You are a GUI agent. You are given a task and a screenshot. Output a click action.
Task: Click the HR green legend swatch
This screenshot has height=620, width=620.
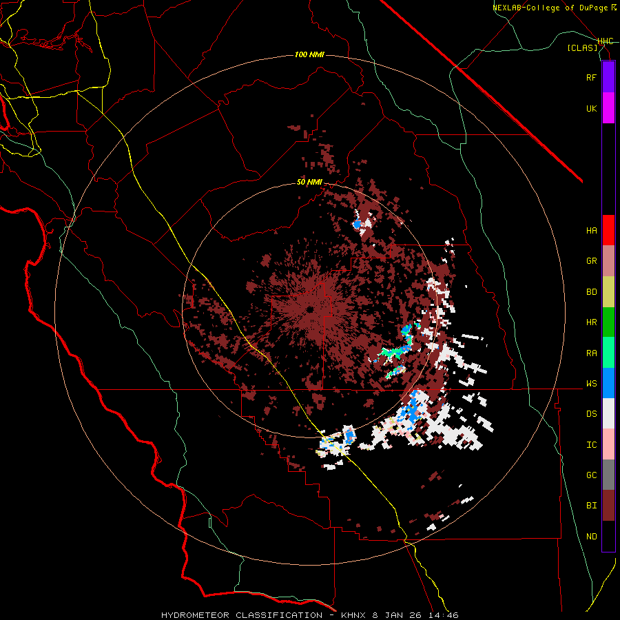tap(608, 322)
